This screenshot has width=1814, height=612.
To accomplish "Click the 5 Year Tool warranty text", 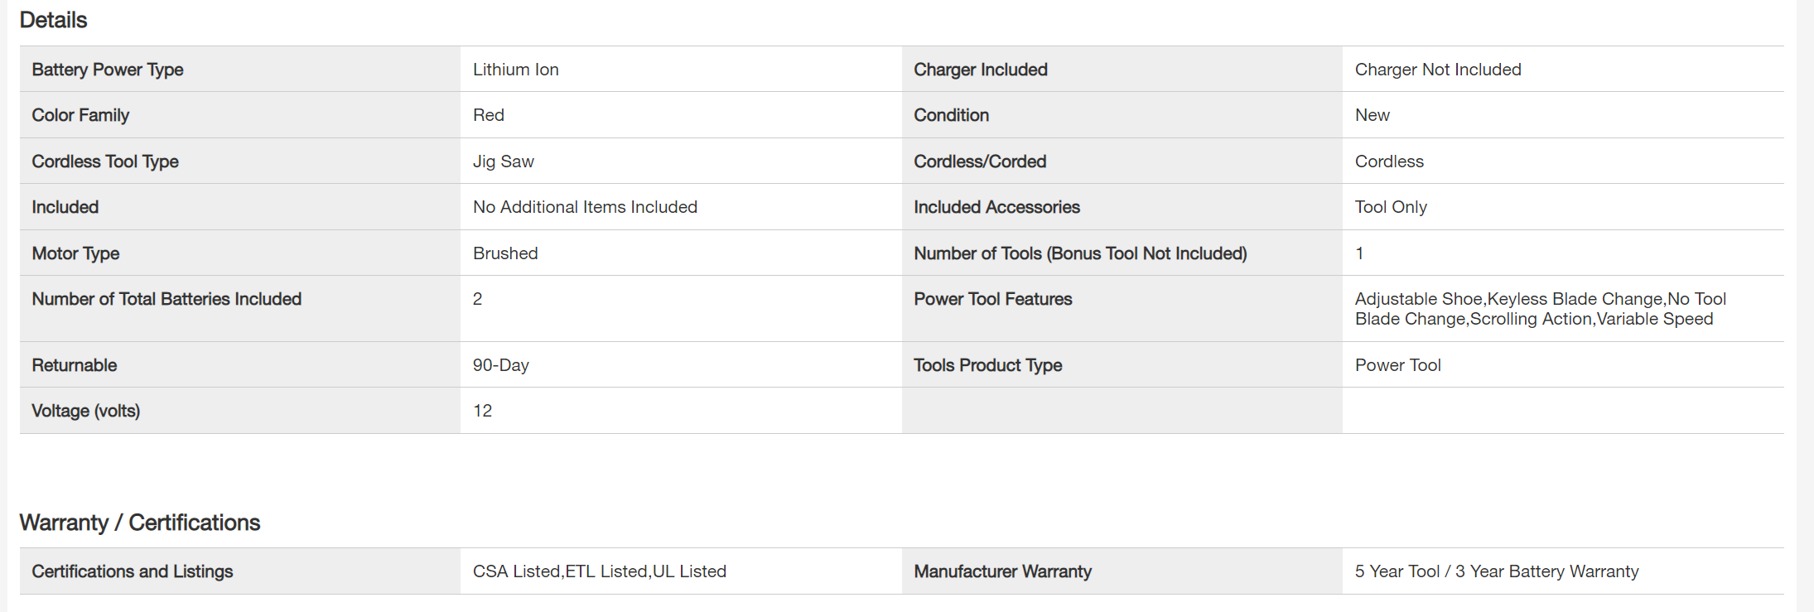I will (x=1496, y=571).
